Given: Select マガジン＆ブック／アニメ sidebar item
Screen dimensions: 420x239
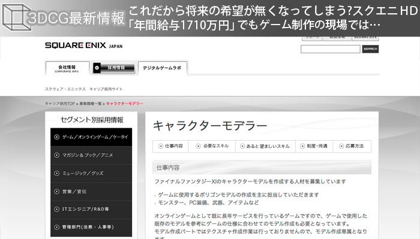Looking at the screenshot, I should (91, 155).
